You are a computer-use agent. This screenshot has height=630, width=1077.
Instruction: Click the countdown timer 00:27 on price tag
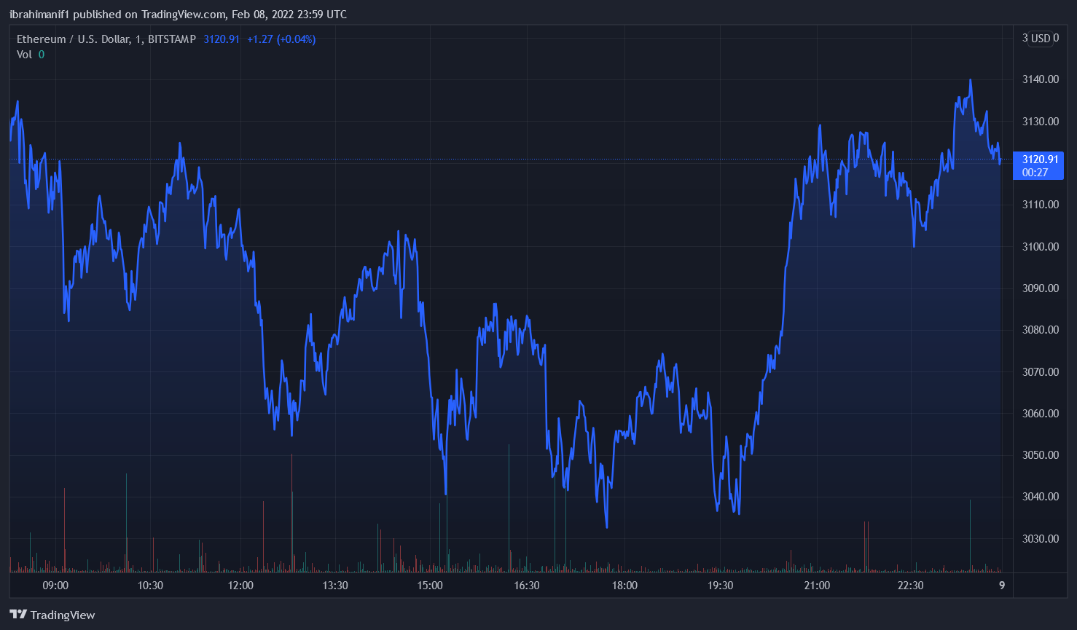point(1035,173)
